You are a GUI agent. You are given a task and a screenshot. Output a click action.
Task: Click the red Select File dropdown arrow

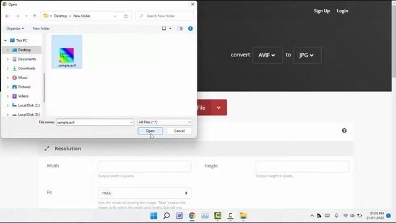[x=218, y=107]
